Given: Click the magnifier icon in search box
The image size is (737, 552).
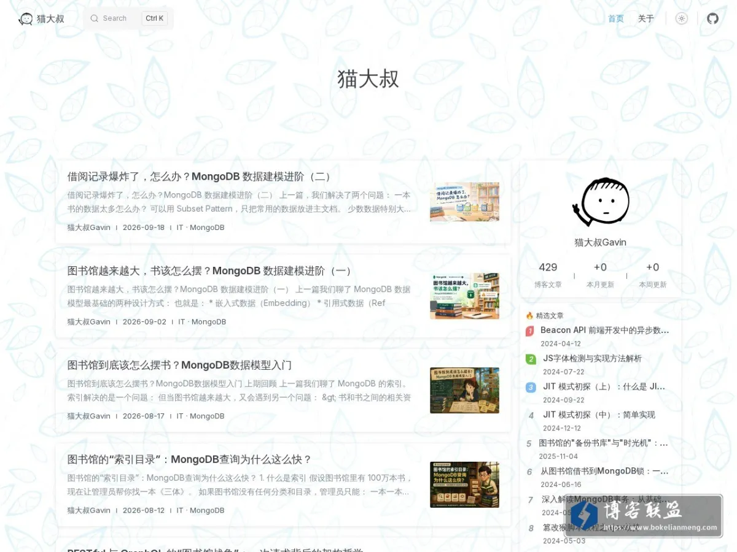Looking at the screenshot, I should (x=95, y=18).
